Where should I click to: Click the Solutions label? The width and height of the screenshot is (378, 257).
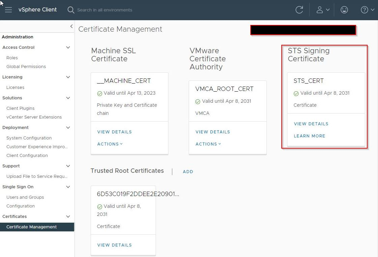point(12,98)
